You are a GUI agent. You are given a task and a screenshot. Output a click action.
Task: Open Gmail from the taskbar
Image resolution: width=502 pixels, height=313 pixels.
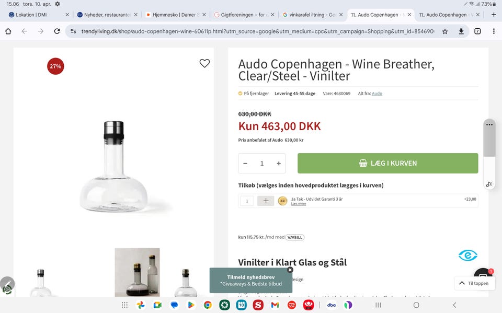click(x=274, y=305)
